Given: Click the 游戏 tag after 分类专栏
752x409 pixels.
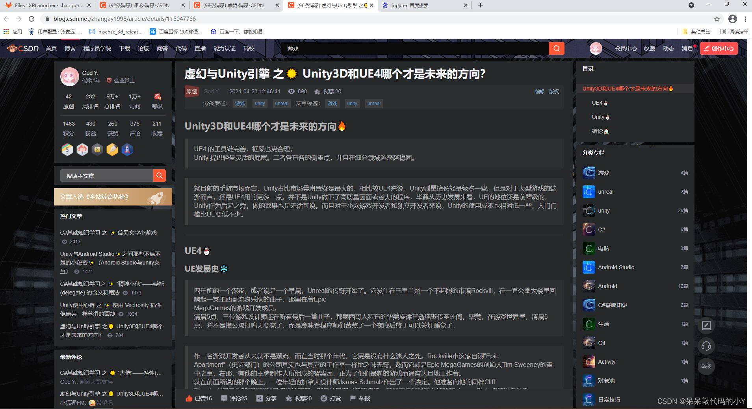Looking at the screenshot, I should tap(240, 104).
